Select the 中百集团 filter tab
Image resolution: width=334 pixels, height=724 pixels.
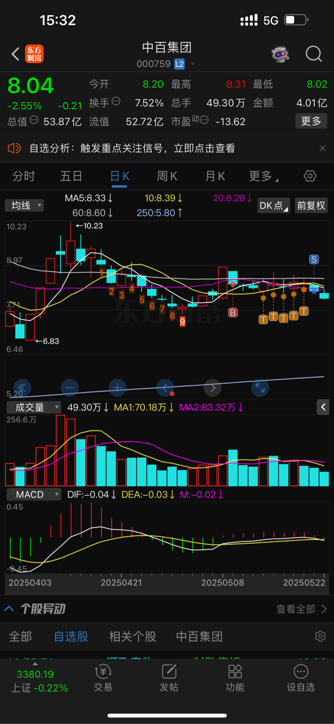click(199, 636)
